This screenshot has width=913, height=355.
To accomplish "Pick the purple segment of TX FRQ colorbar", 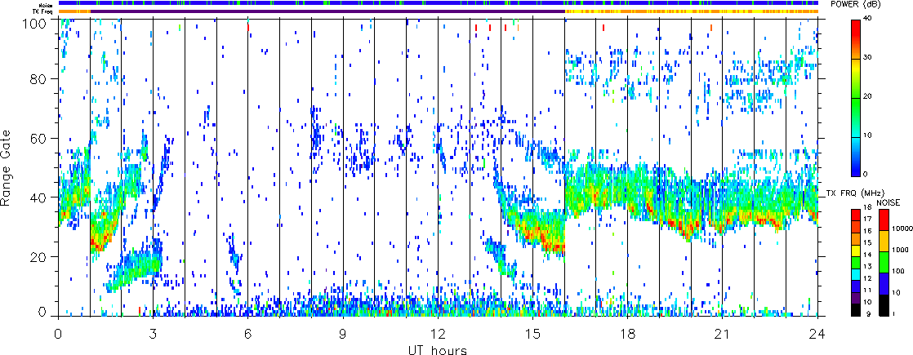I will [x=855, y=297].
